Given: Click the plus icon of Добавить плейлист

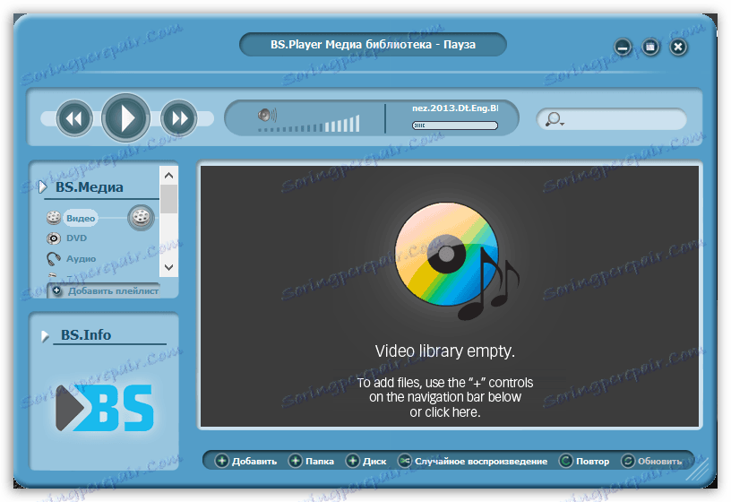Looking at the screenshot, I should click(x=56, y=290).
